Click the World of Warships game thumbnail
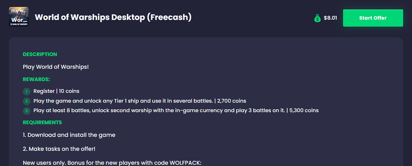 tap(19, 17)
